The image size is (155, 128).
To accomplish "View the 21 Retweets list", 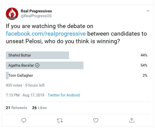I will coord(16,108).
